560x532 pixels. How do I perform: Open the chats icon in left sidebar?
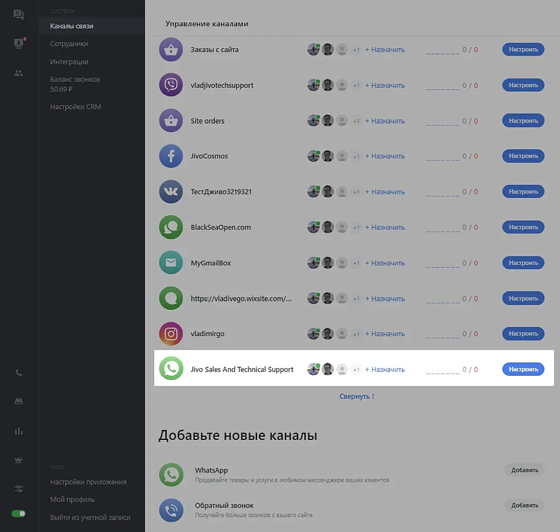click(x=19, y=15)
